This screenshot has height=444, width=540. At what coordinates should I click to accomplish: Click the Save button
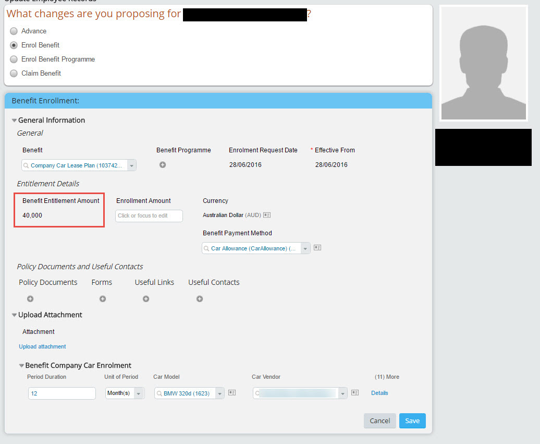(x=412, y=421)
